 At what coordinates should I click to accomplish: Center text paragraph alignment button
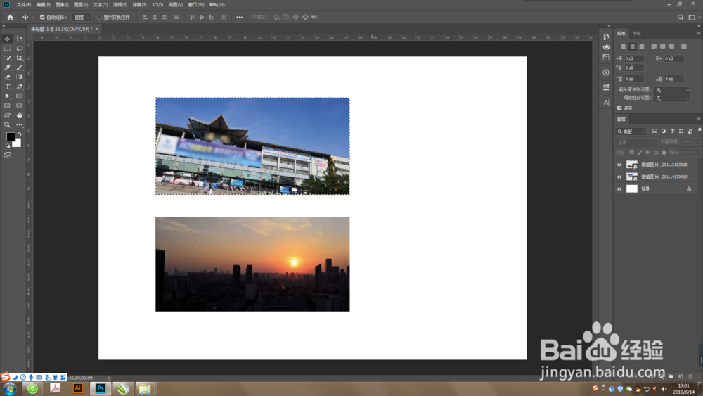pyautogui.click(x=633, y=46)
